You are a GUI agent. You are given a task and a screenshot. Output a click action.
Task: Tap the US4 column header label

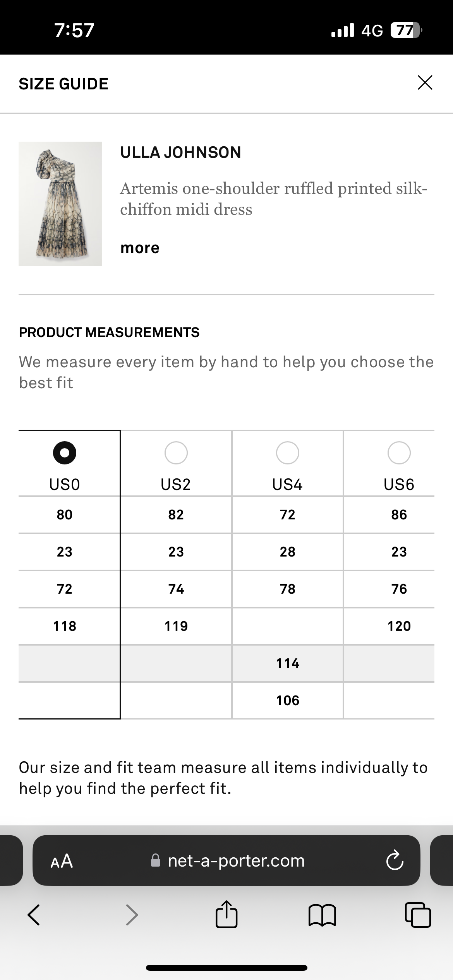[x=288, y=485]
